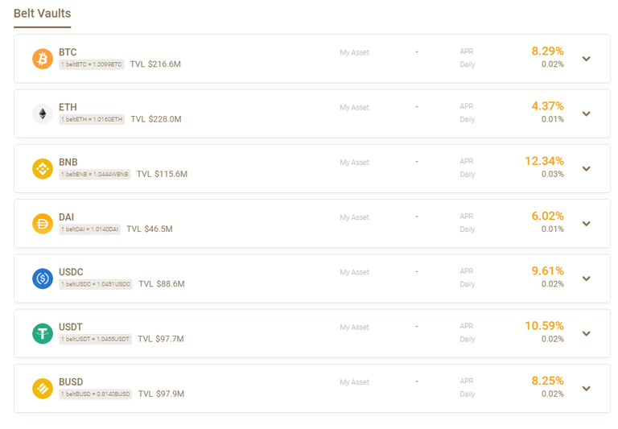Screen dimensions: 618x429
Task: Expand the USDC vault chevron
Action: coord(587,278)
